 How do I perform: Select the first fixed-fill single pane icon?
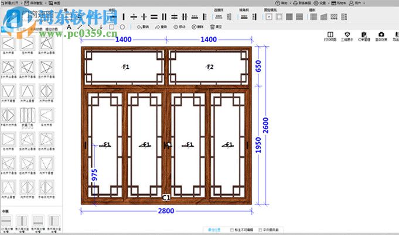269,17
